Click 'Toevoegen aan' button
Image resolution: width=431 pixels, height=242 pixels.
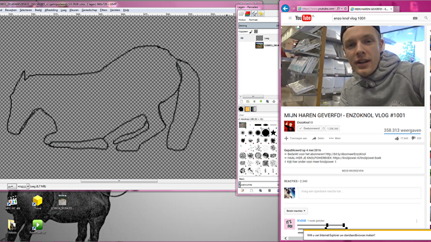point(296,138)
